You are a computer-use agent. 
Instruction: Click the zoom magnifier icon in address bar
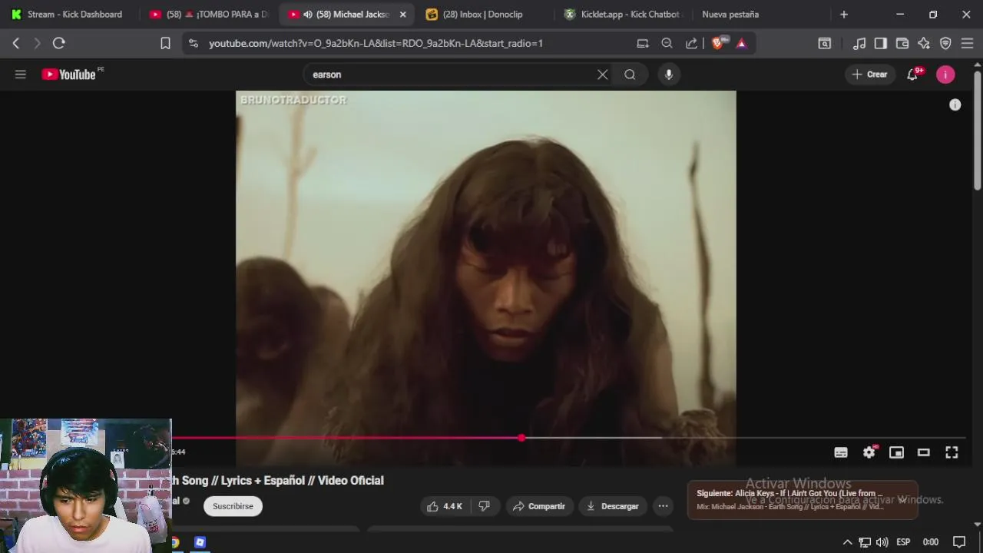tap(667, 43)
